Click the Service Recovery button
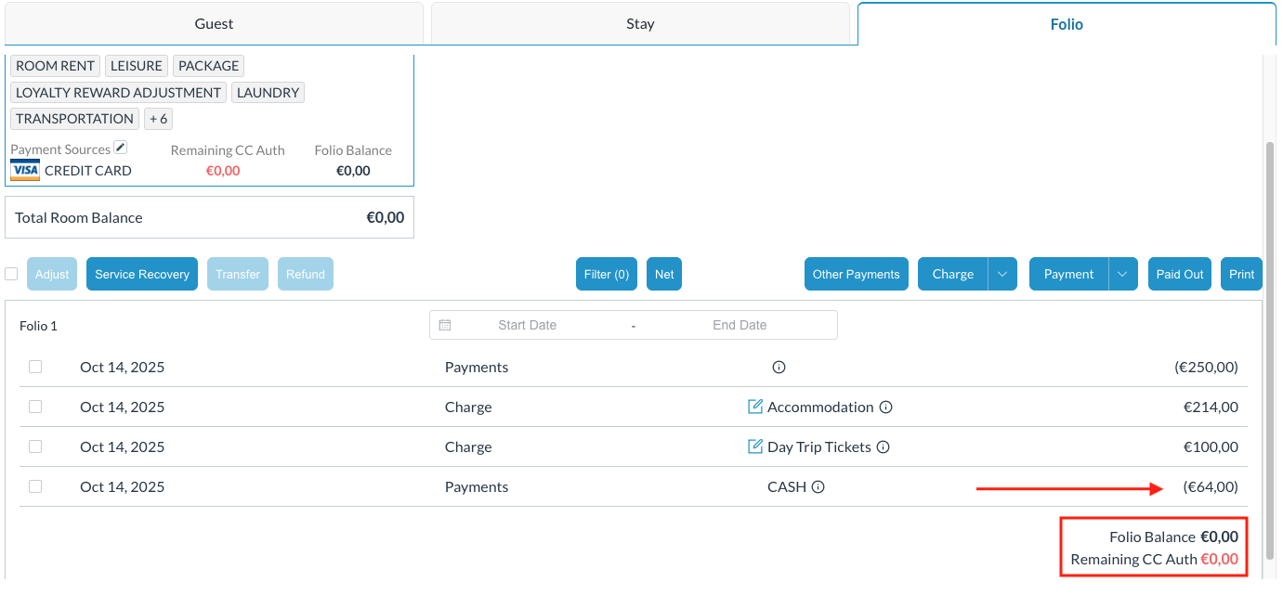1283x595 pixels. click(x=142, y=274)
